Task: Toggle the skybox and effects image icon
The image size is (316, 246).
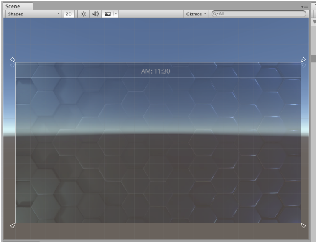Action: click(x=107, y=14)
